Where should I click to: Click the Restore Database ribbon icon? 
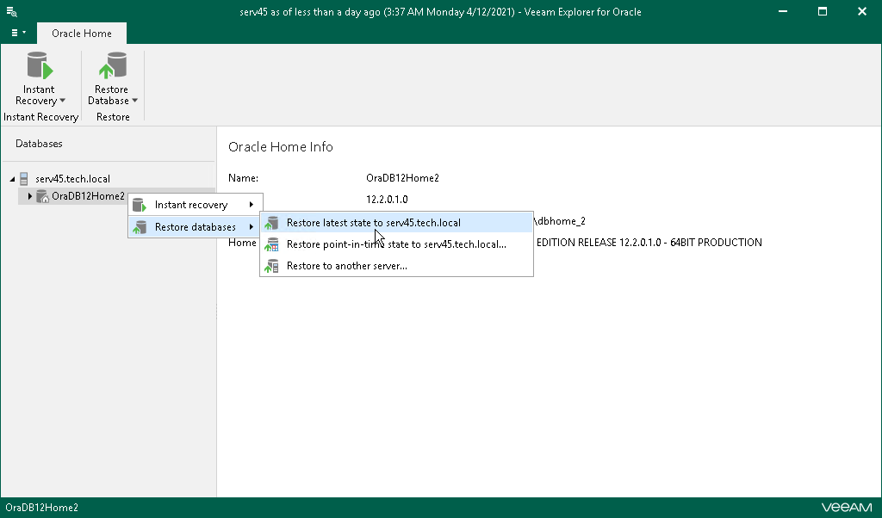pyautogui.click(x=112, y=67)
